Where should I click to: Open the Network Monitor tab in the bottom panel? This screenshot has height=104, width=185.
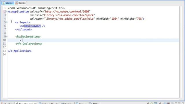click(x=49, y=103)
